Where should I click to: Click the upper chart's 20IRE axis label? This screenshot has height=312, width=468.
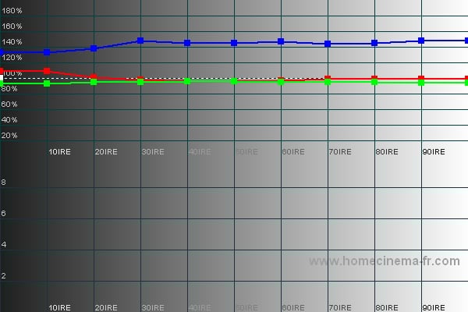(106, 151)
